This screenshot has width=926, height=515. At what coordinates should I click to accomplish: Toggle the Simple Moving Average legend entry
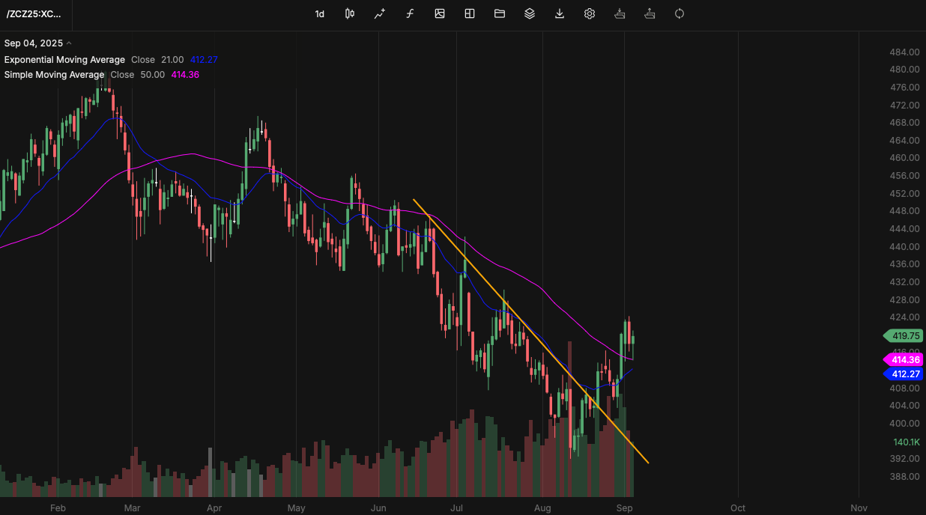coord(53,74)
